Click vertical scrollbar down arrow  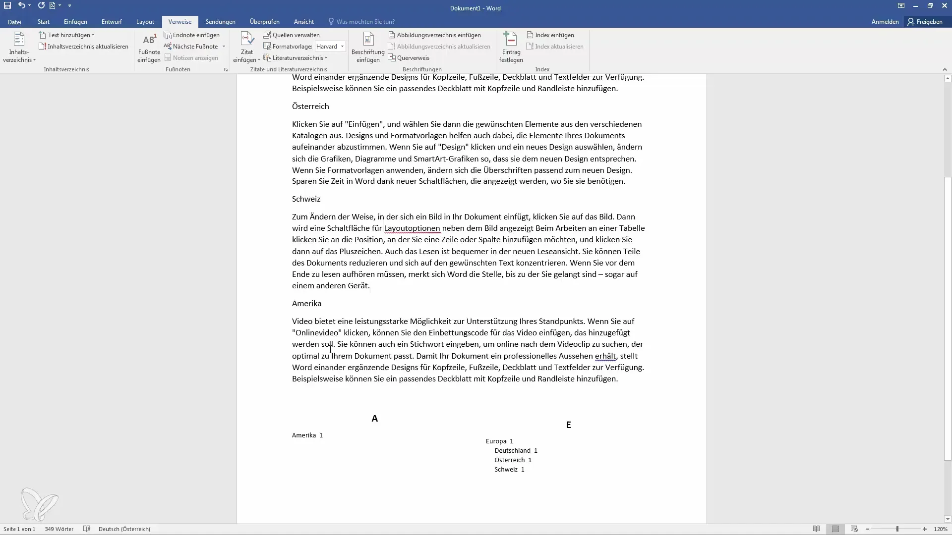pos(948,519)
